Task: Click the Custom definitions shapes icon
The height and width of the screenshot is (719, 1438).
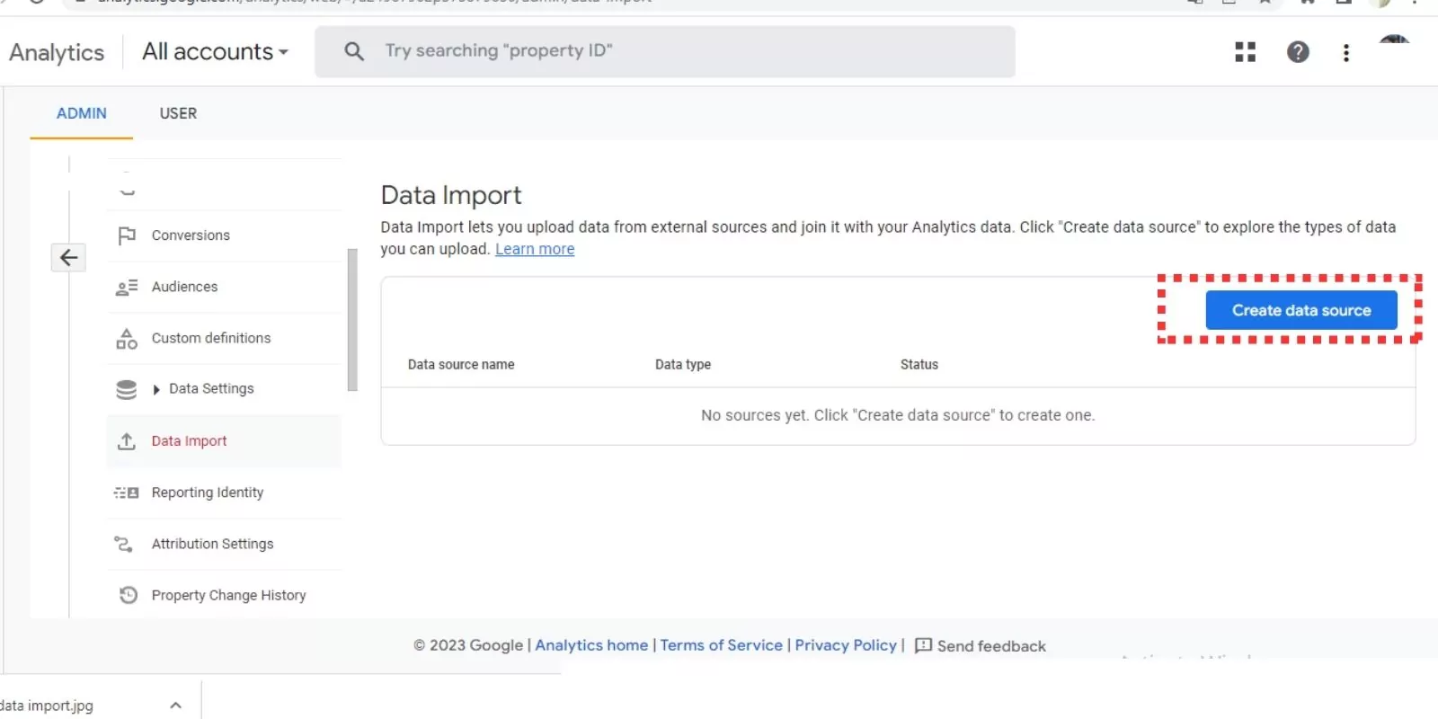Action: pyautogui.click(x=127, y=339)
